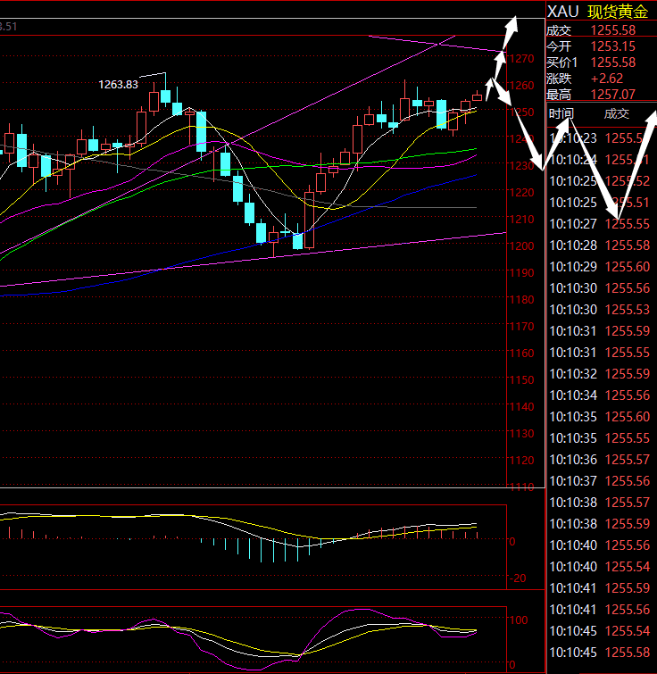
Task: Click the 1190 price axis label
Action: (521, 273)
